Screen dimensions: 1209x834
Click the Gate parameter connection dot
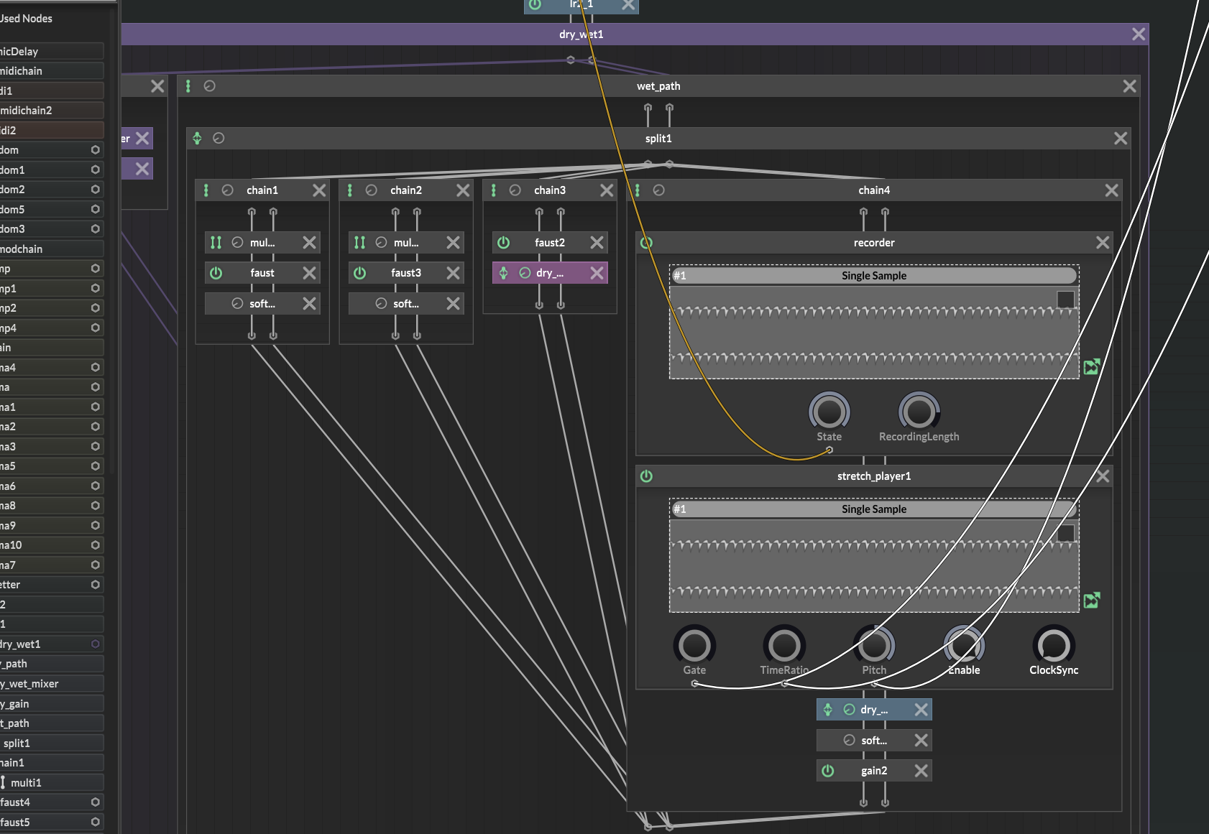(x=694, y=684)
